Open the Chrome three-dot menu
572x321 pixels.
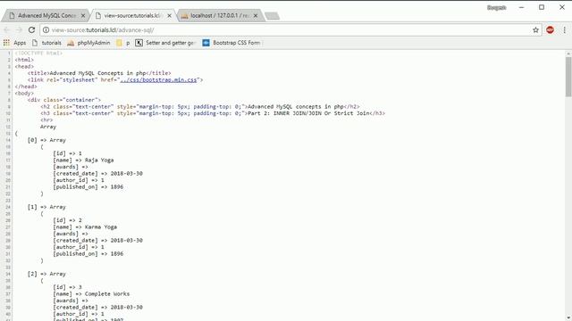tap(564, 29)
